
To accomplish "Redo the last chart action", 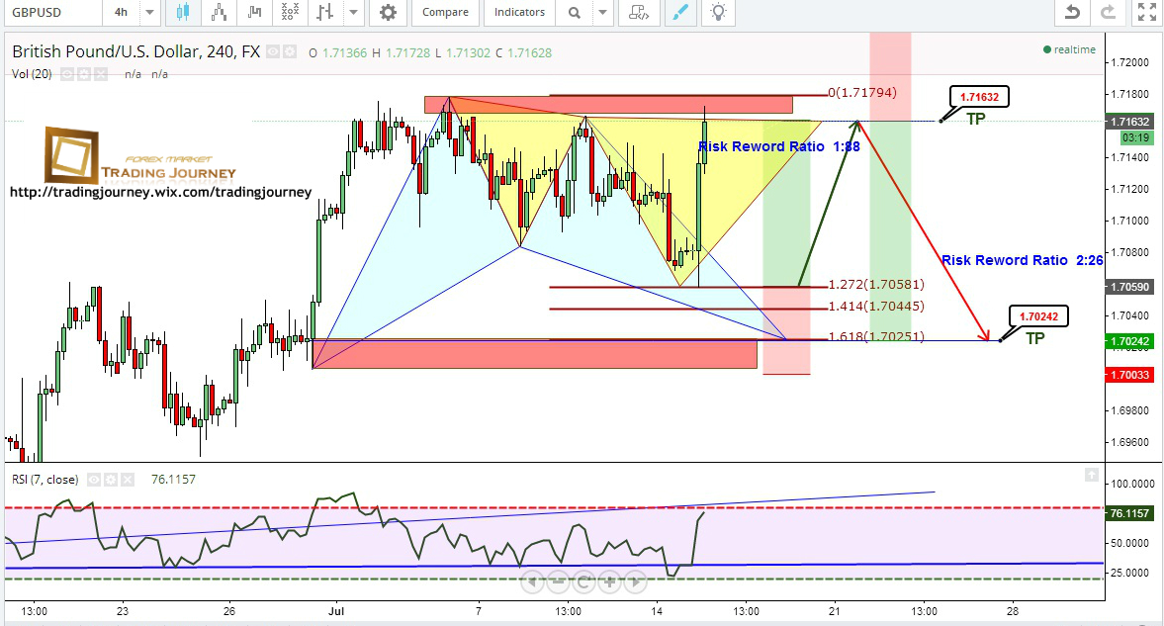I will tap(1108, 12).
